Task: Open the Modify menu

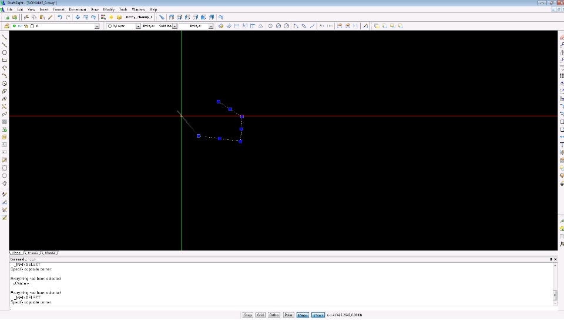Action: point(109,9)
